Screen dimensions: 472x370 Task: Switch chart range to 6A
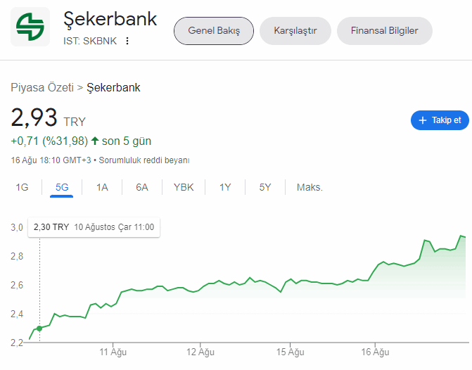point(142,187)
